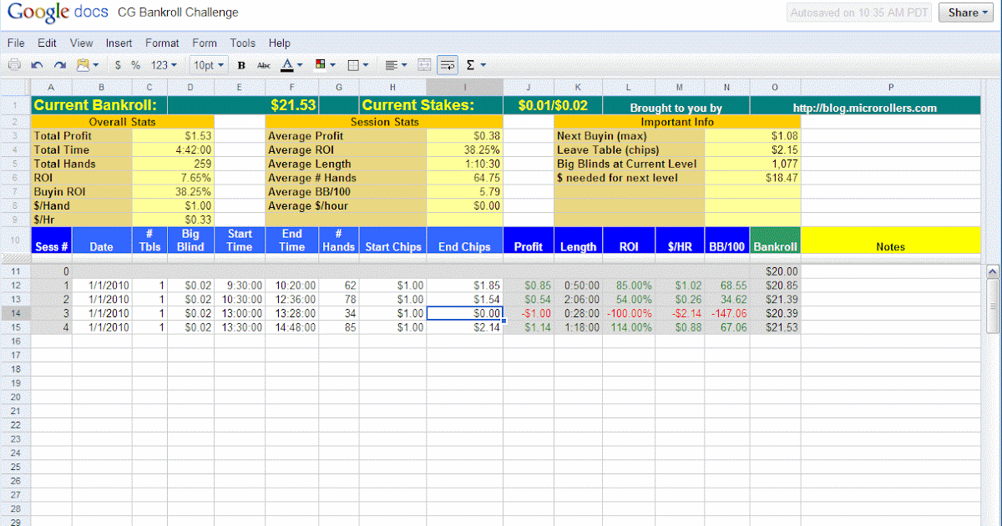Viewport: 1002px width, 526px height.
Task: Select the BB/100 cell showing -147.06
Action: [727, 313]
